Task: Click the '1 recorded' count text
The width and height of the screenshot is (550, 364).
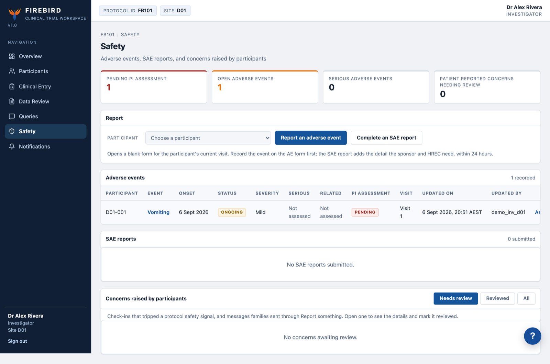Action: tap(523, 178)
